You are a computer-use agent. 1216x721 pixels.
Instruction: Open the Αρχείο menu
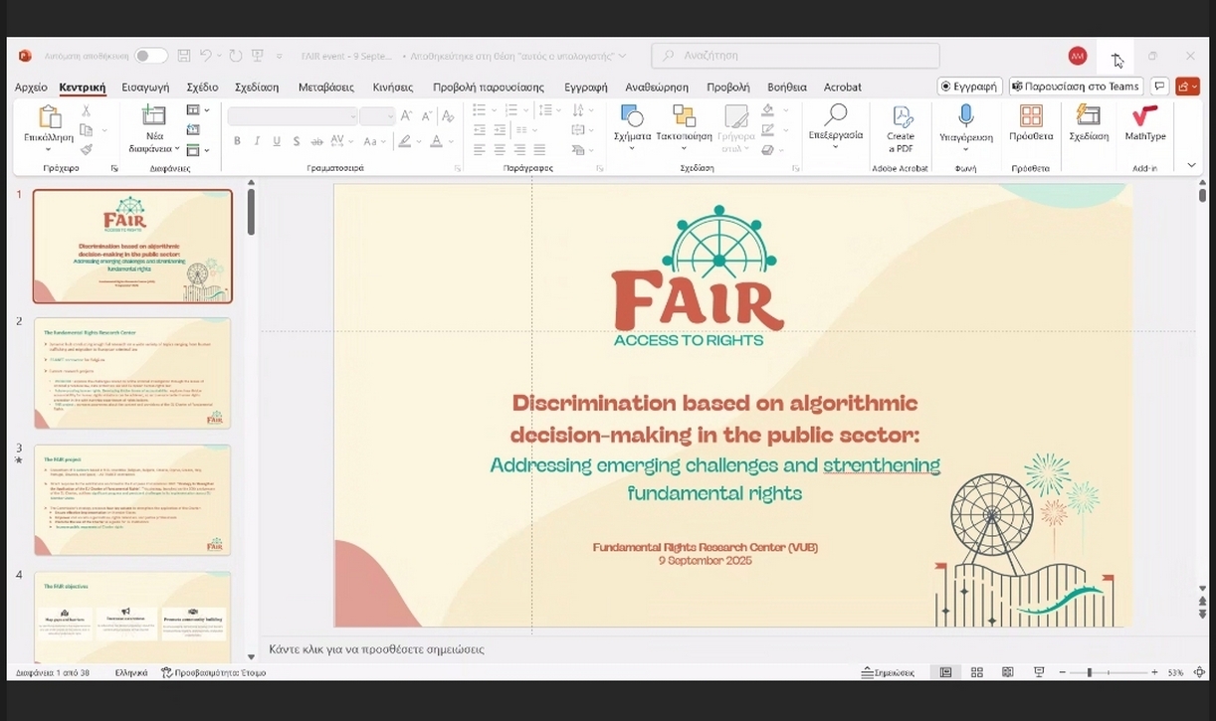click(31, 88)
